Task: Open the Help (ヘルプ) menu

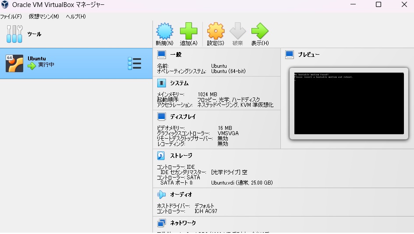Action: pyautogui.click(x=76, y=16)
